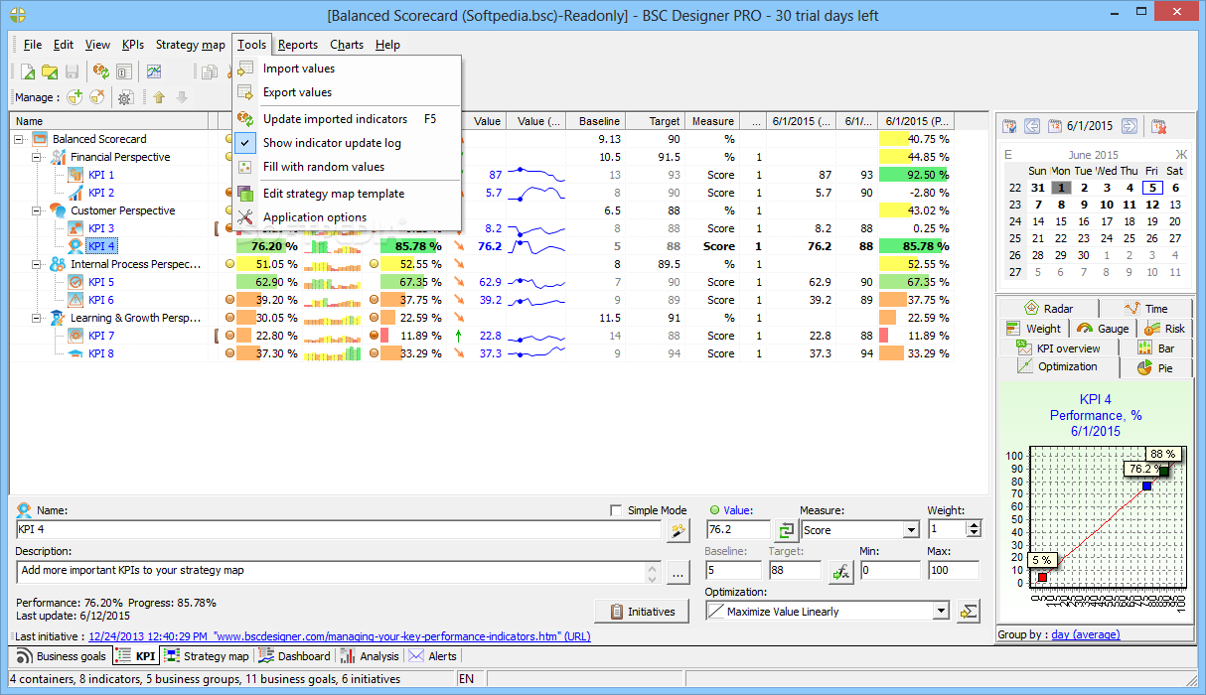This screenshot has height=695, width=1206.
Task: Collapse the Financial Perspective node
Action: pos(37,157)
